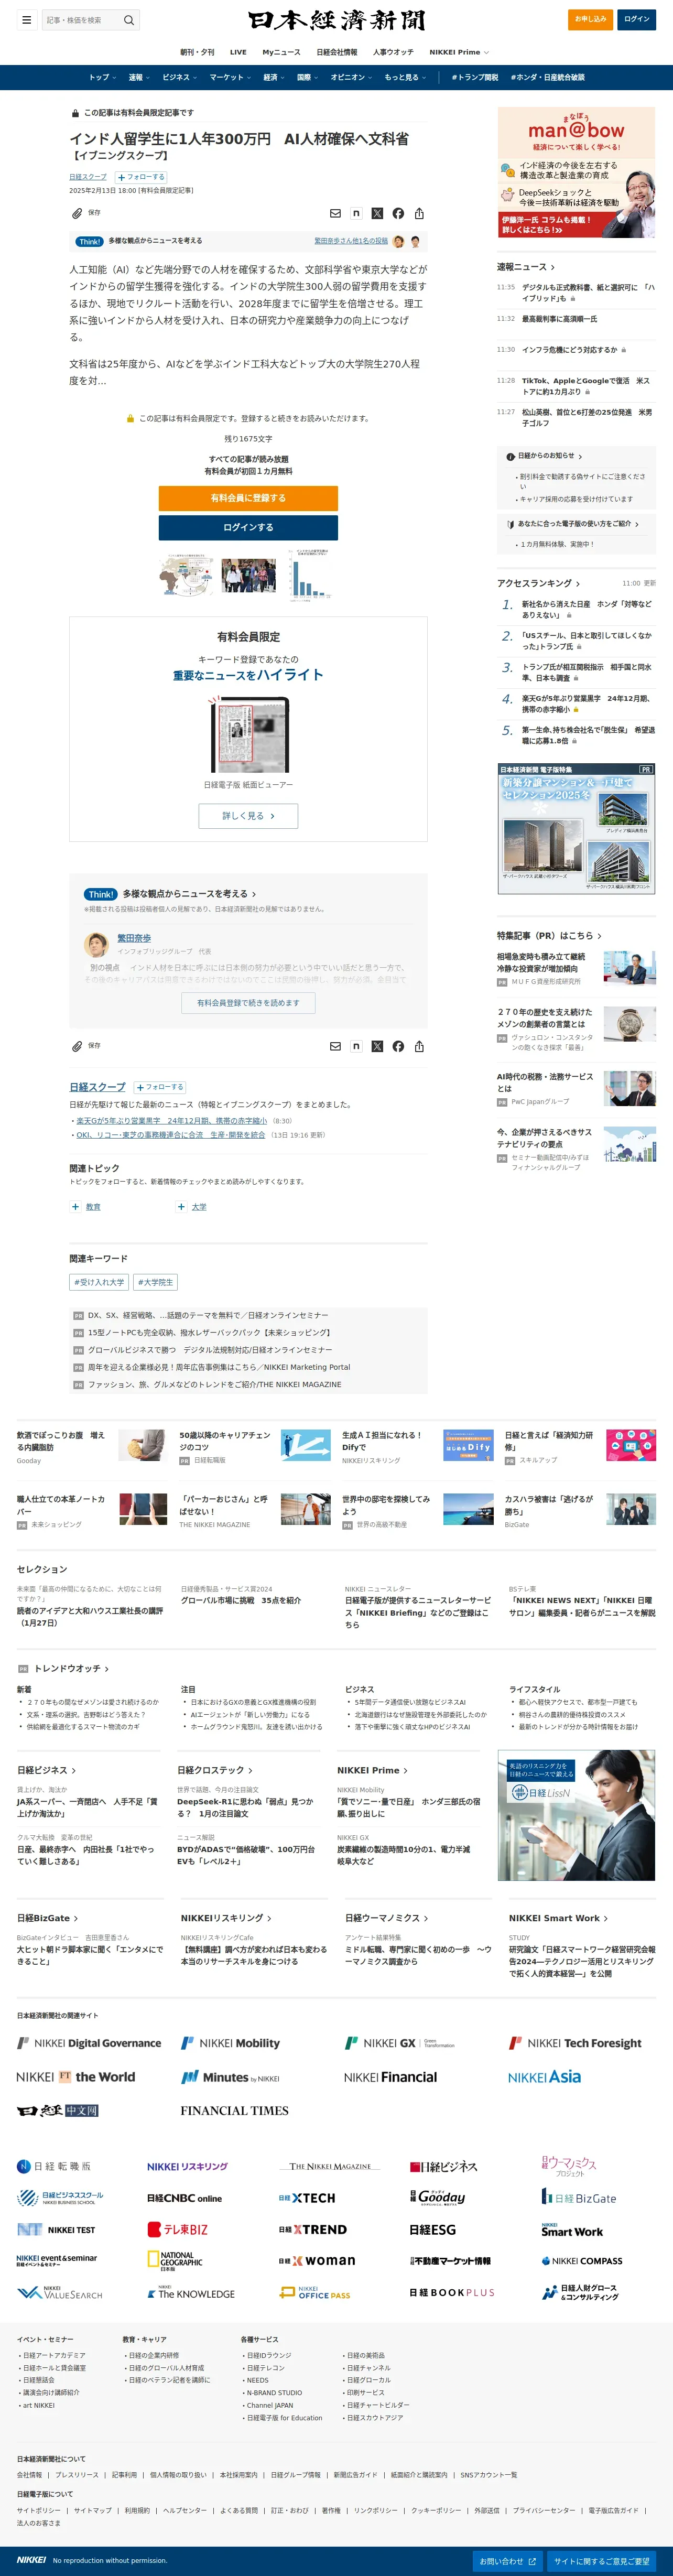Open the #トランプ関税 tag link
The width and height of the screenshot is (673, 2576).
[x=474, y=77]
